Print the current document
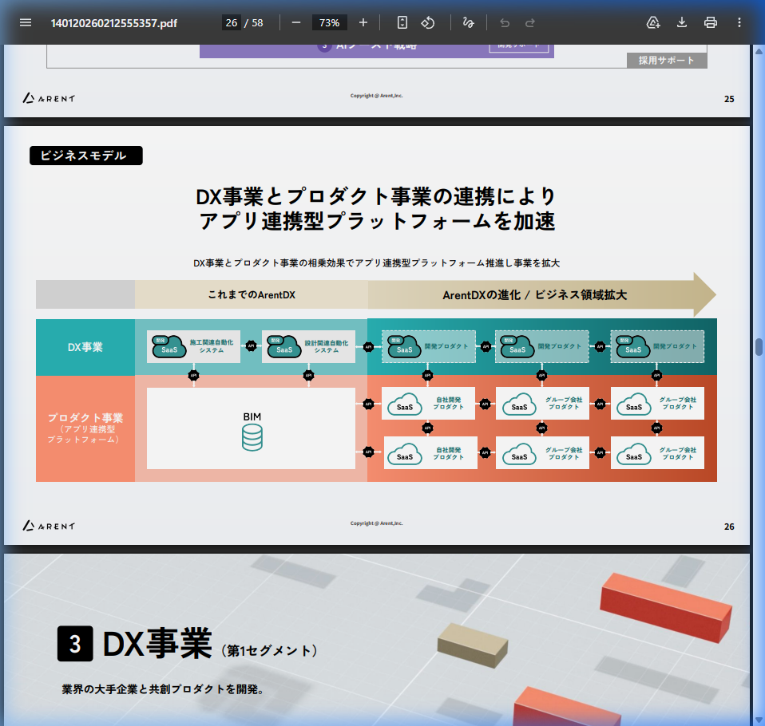Viewport: 765px width, 726px height. pyautogui.click(x=710, y=22)
